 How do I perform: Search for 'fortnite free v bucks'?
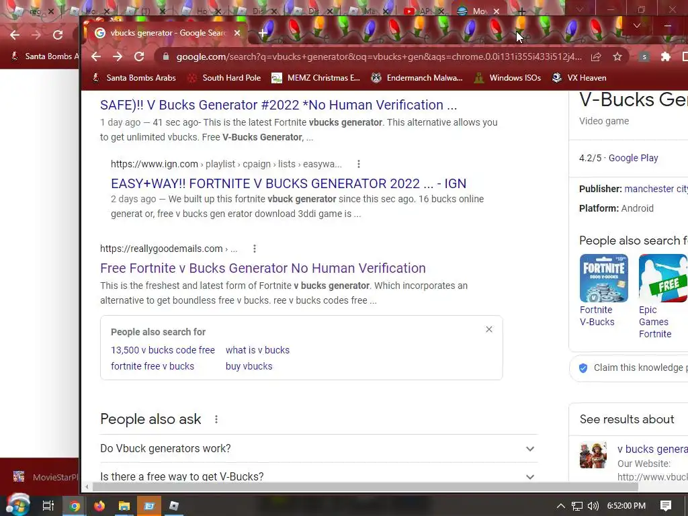153,366
